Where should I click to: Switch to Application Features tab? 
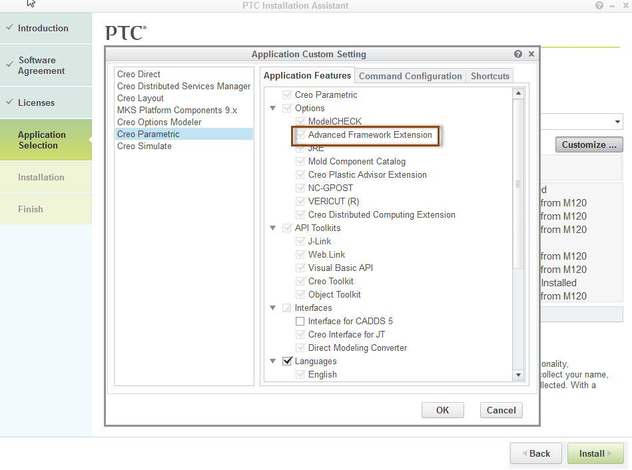coord(307,75)
